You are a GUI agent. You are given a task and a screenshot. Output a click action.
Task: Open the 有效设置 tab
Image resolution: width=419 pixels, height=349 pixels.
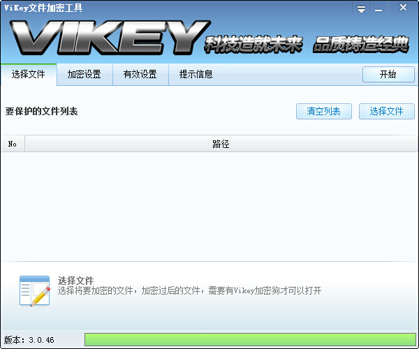tap(140, 75)
